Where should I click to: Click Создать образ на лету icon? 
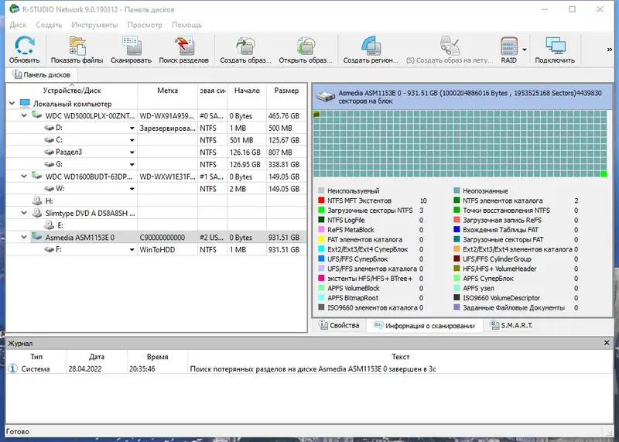point(450,46)
